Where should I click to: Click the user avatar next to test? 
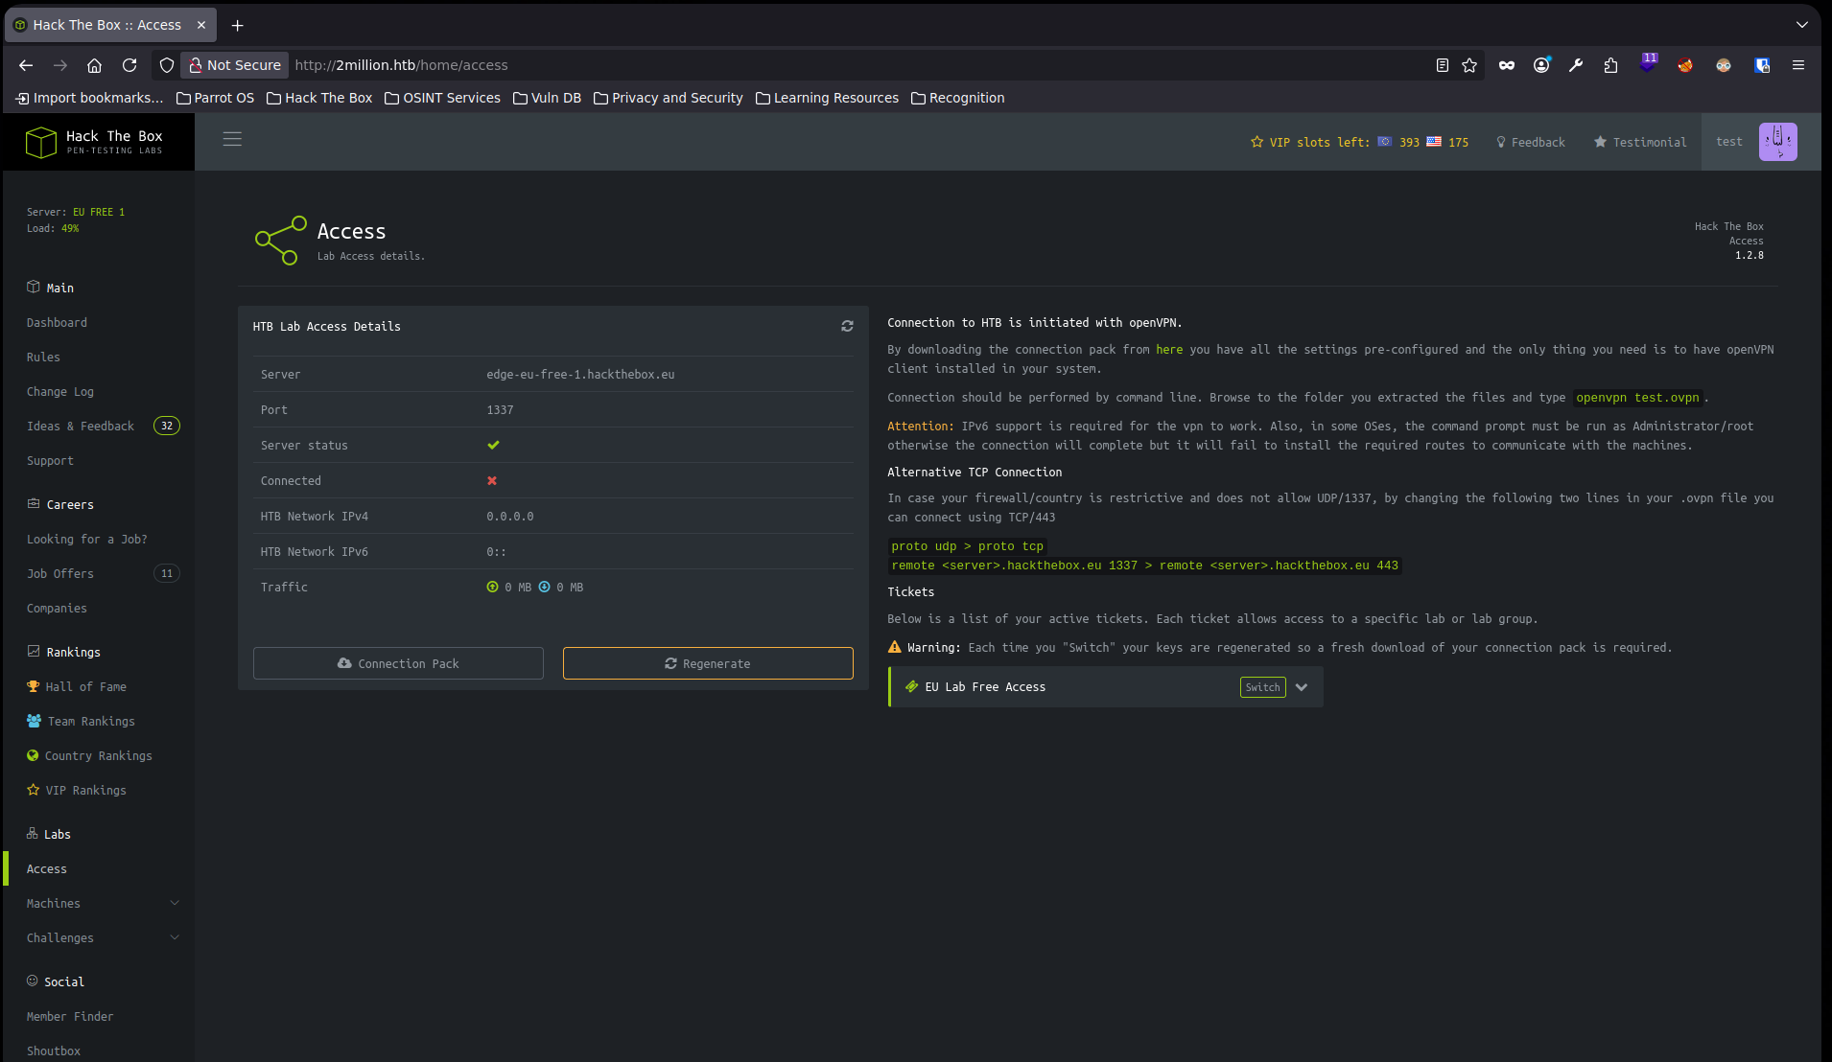pyautogui.click(x=1777, y=142)
